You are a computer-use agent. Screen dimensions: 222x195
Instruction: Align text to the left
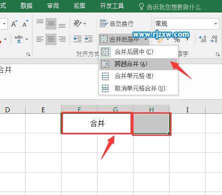pos(40,39)
